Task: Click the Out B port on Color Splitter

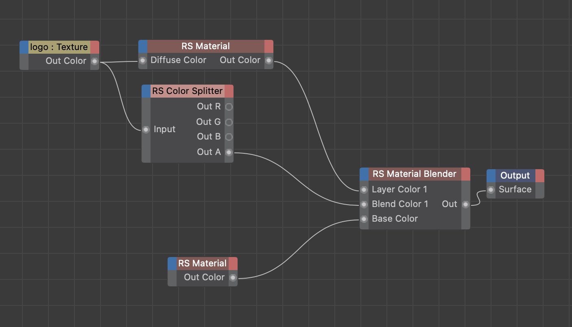Action: click(x=229, y=137)
